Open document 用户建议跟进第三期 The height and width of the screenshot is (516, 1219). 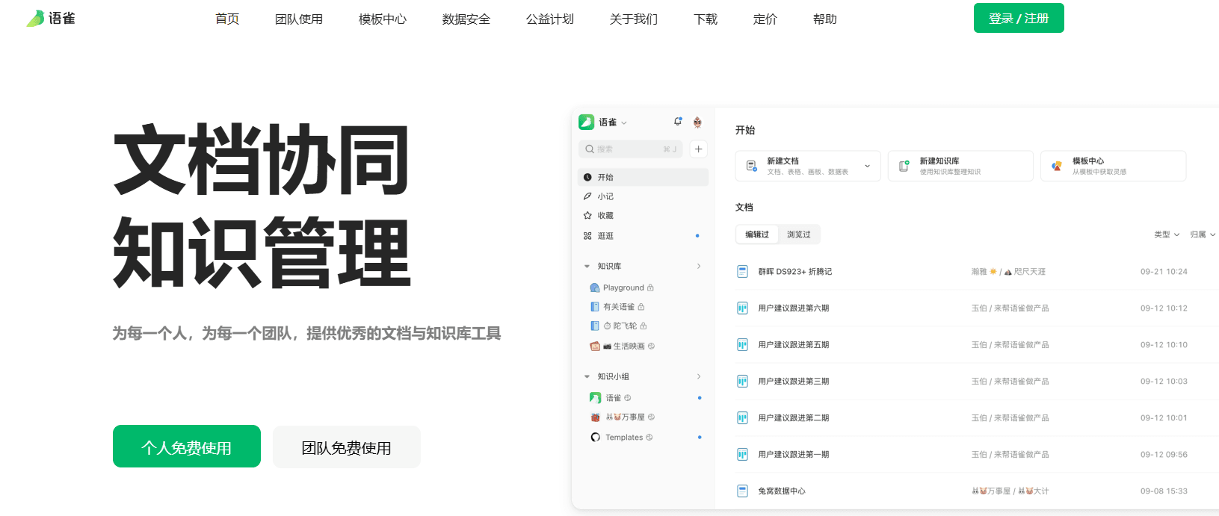794,382
